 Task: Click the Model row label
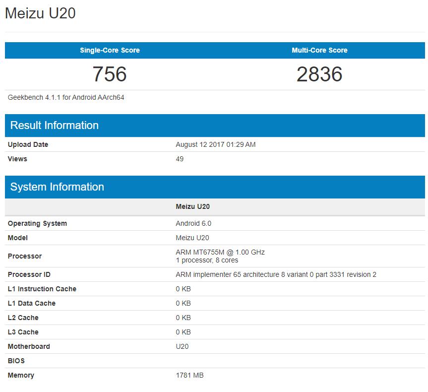tap(18, 238)
